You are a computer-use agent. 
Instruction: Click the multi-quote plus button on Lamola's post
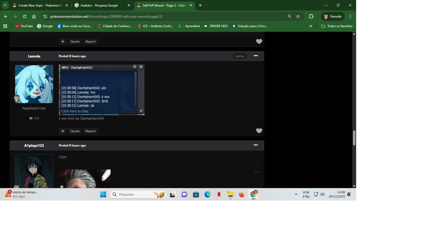(x=63, y=131)
